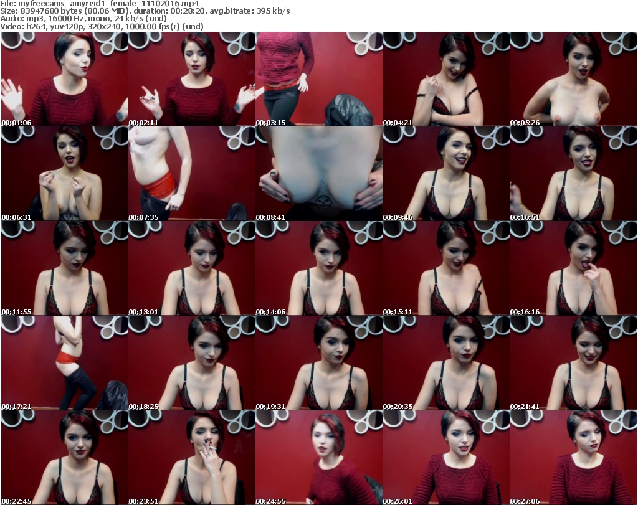Click the thumbnail timestamped 00:19:31
This screenshot has width=638, height=505.
click(318, 363)
